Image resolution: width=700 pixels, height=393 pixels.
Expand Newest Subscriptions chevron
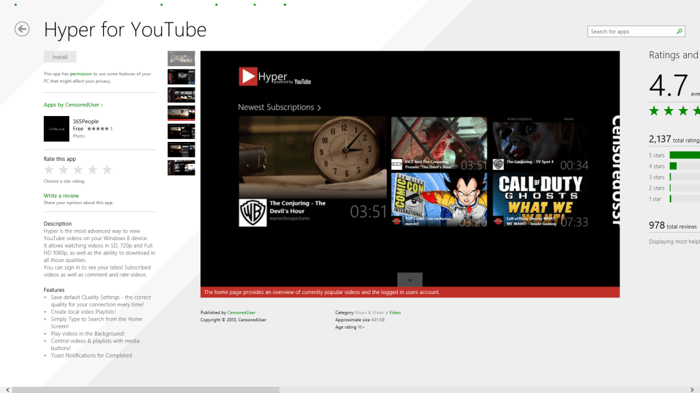tap(319, 108)
